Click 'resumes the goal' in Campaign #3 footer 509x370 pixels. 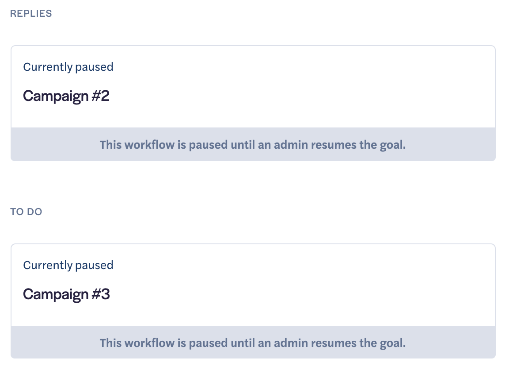[x=356, y=343]
